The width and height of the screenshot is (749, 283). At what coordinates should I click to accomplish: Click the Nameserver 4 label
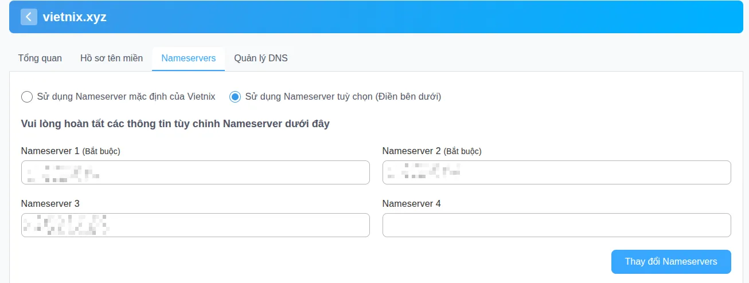[412, 204]
